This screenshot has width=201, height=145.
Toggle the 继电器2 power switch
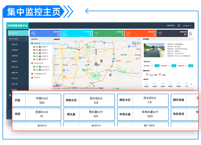[x=154, y=84]
